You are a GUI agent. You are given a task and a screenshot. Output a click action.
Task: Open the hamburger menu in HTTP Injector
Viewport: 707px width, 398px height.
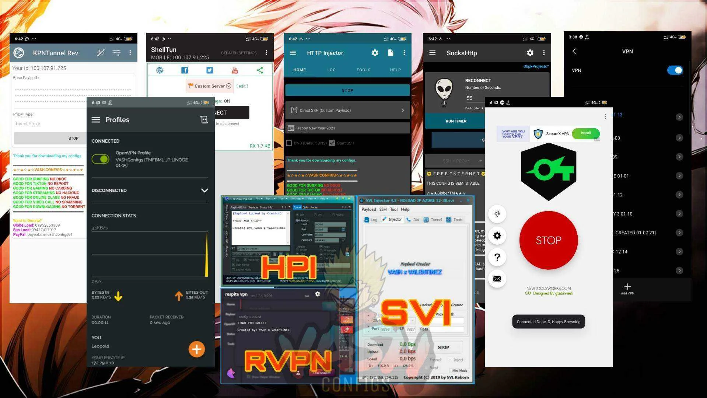point(293,53)
